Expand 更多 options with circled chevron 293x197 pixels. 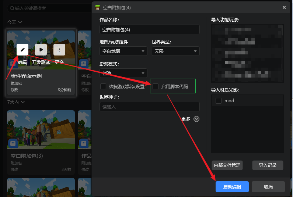pos(196,119)
